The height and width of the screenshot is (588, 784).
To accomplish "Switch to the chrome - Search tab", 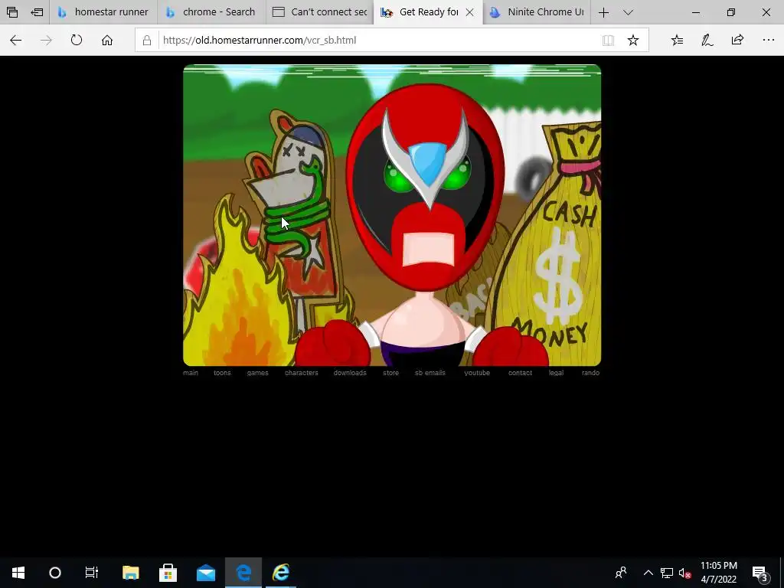I will pyautogui.click(x=211, y=12).
